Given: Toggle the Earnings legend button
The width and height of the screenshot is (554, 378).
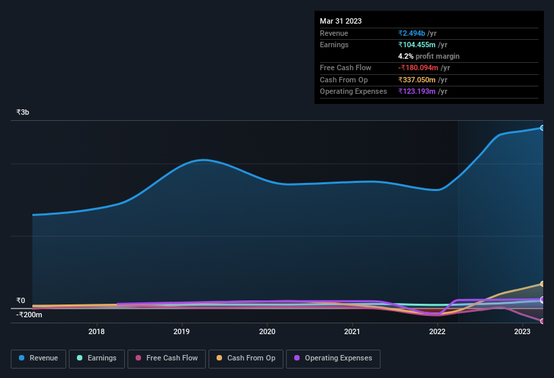Looking at the screenshot, I should pos(96,359).
